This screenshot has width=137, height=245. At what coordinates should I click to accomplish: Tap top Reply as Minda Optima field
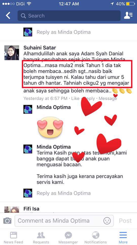click(63, 32)
